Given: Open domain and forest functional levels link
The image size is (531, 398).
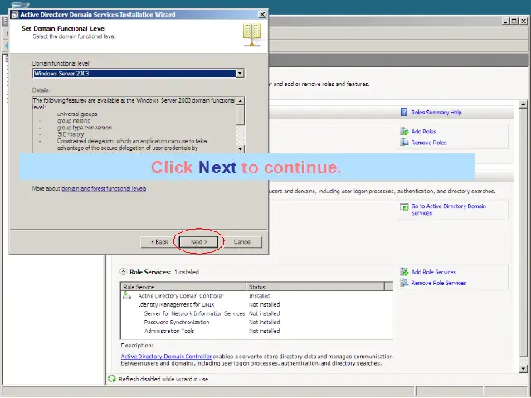Looking at the screenshot, I should (104, 188).
